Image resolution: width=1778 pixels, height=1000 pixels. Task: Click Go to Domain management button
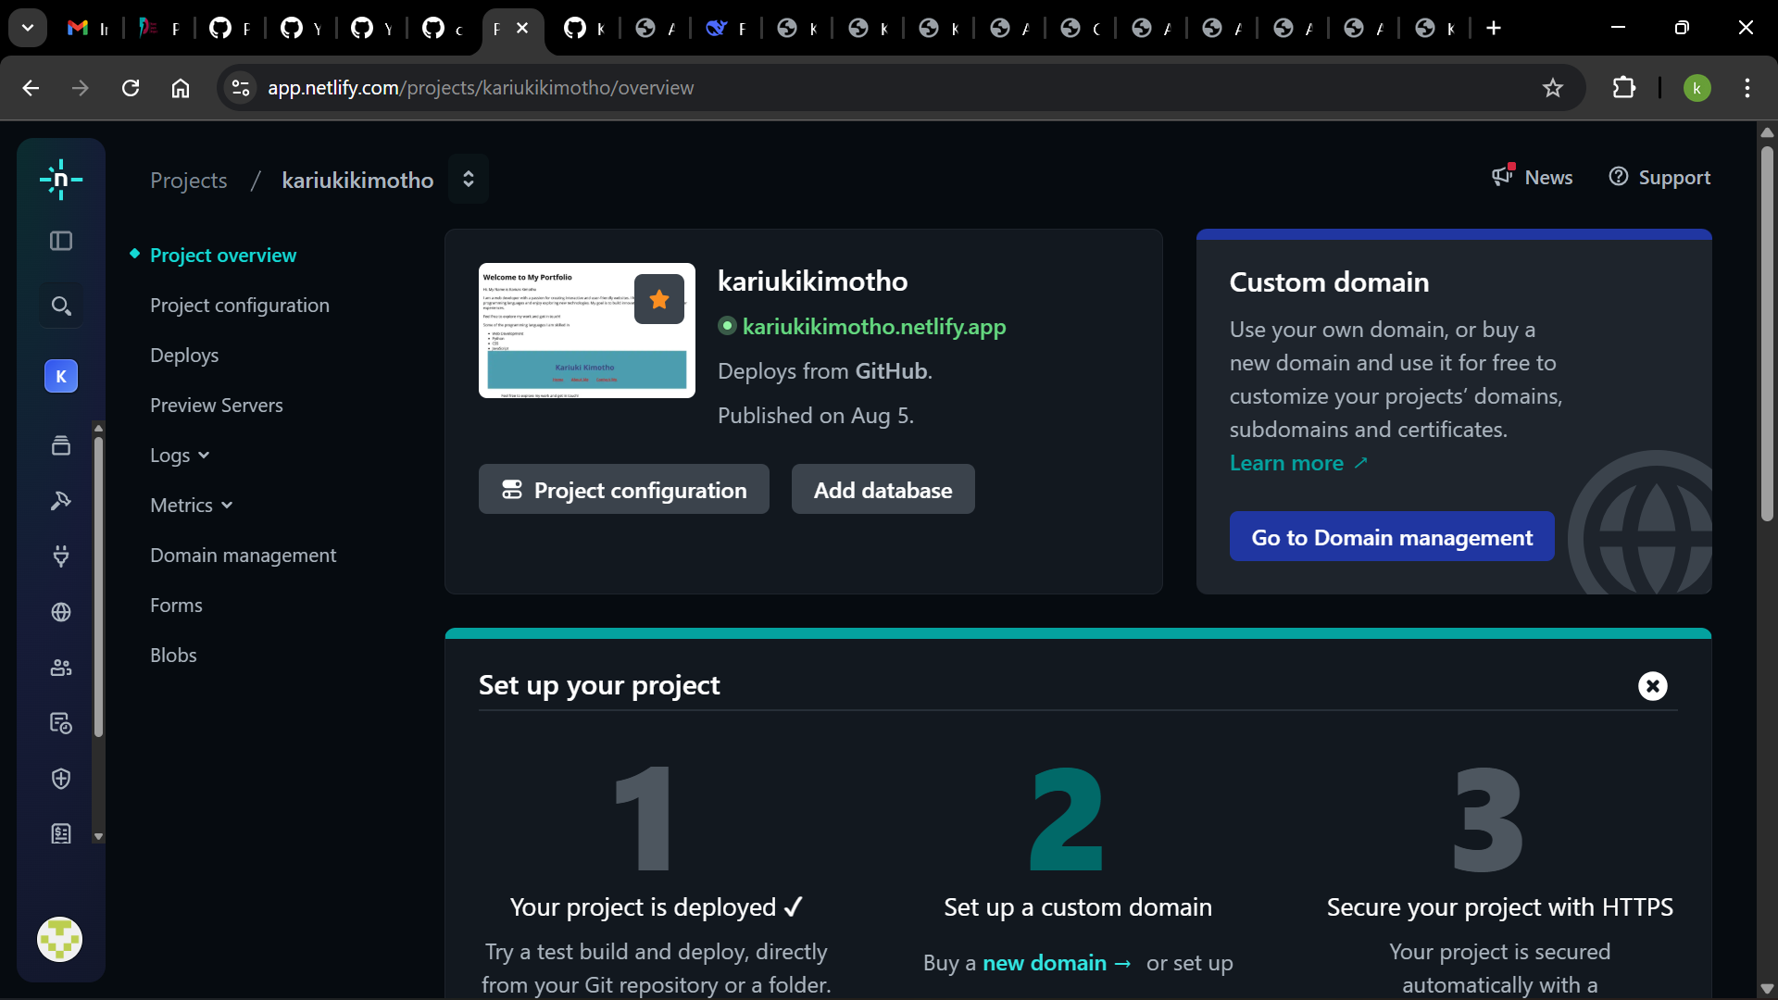[x=1392, y=537]
